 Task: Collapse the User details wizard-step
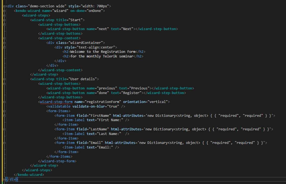(4, 79)
